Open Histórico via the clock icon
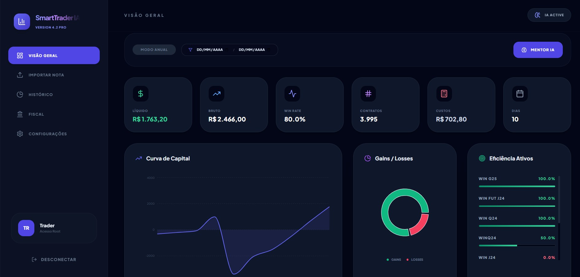580x277 pixels. click(20, 94)
